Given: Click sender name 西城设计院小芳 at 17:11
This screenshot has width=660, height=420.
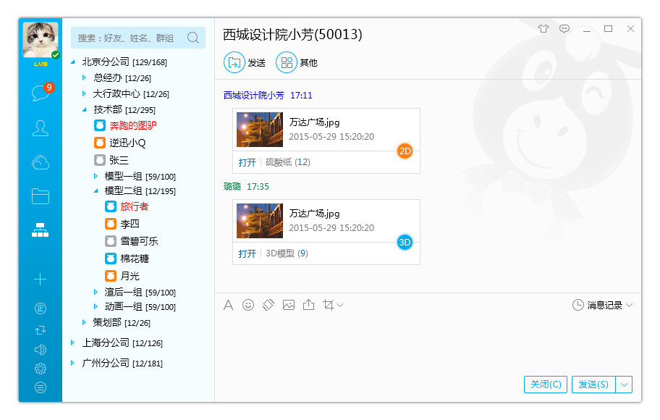Looking at the screenshot, I should point(254,95).
